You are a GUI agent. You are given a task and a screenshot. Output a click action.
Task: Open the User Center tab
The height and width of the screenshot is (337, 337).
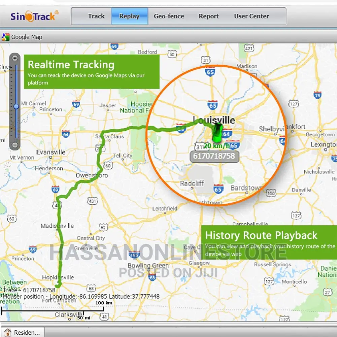[x=251, y=16]
